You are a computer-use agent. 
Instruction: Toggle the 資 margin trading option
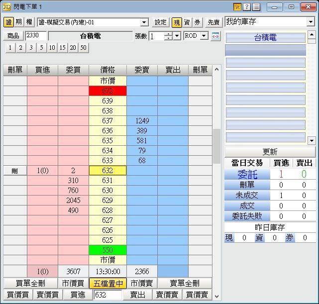187,22
